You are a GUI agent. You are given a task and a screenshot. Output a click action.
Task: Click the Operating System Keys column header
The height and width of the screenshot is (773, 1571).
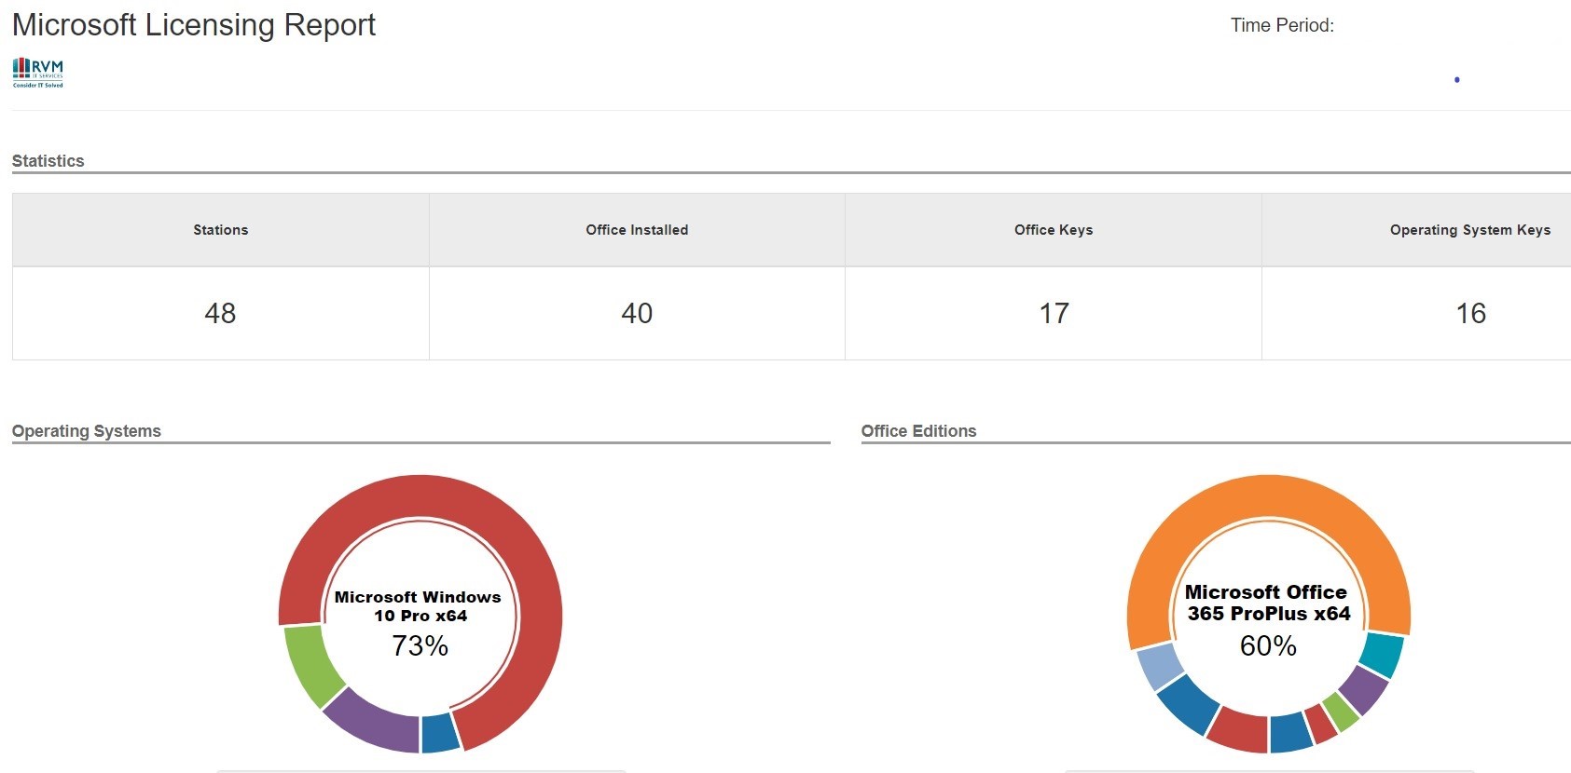[x=1470, y=230]
